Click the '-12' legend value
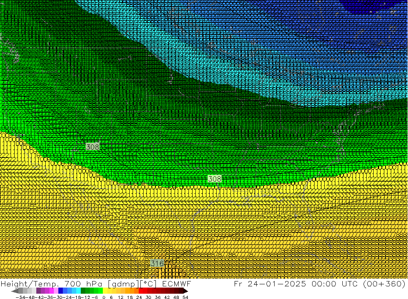The image size is (408, 299). (86, 297)
